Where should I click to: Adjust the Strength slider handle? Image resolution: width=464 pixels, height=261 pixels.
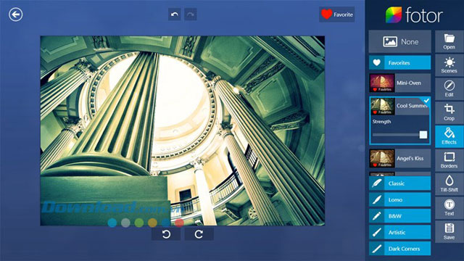(423, 135)
